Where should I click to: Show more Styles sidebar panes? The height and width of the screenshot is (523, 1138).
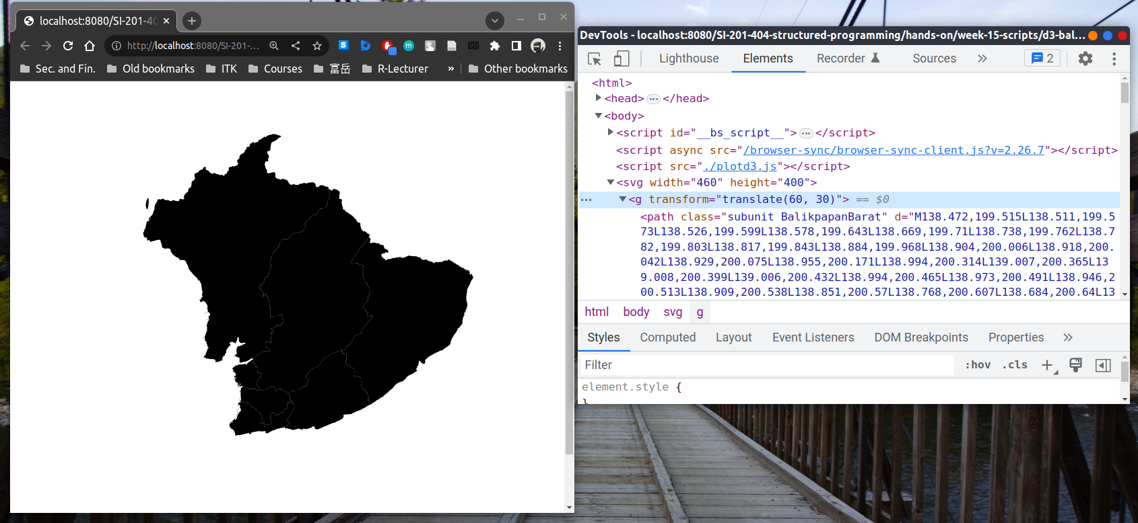click(1068, 337)
